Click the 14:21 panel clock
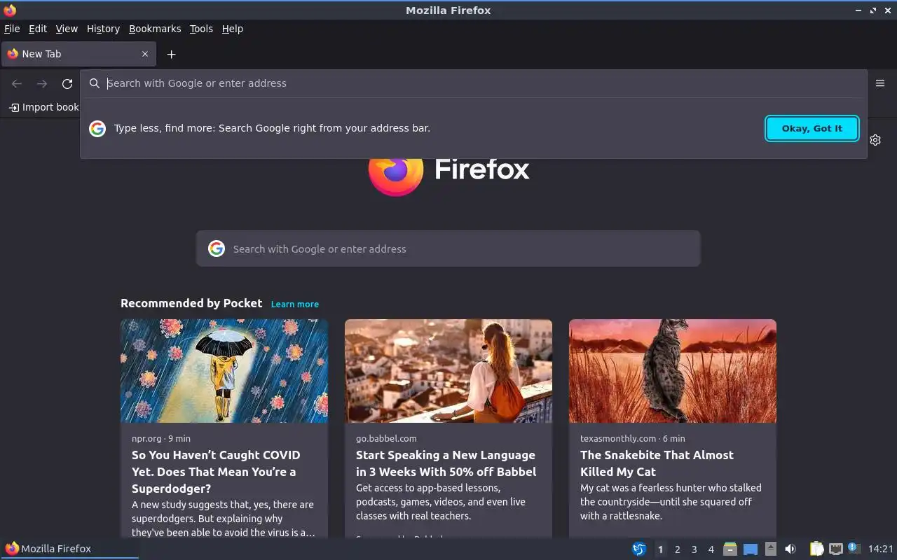The image size is (897, 560). coord(881,549)
